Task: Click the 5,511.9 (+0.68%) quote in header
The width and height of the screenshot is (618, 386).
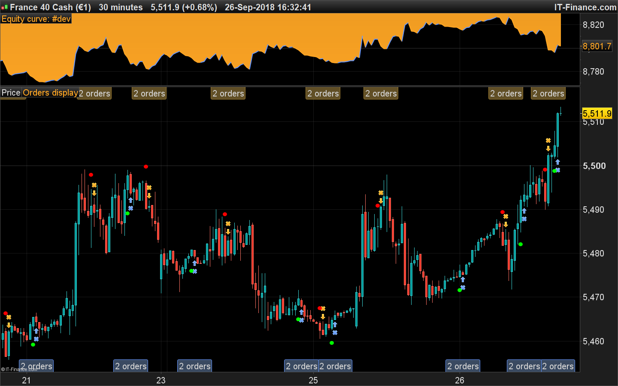Action: [x=184, y=7]
